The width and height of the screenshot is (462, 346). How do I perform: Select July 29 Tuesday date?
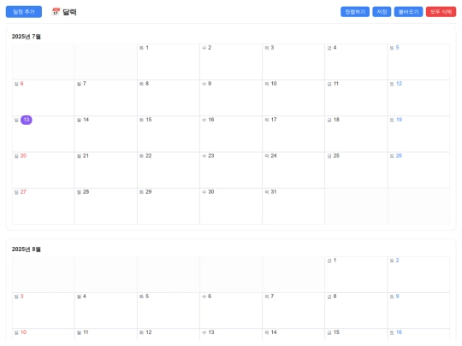click(149, 192)
